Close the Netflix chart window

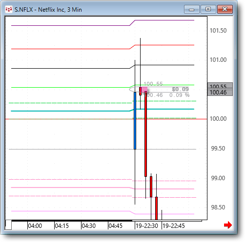click(x=225, y=9)
